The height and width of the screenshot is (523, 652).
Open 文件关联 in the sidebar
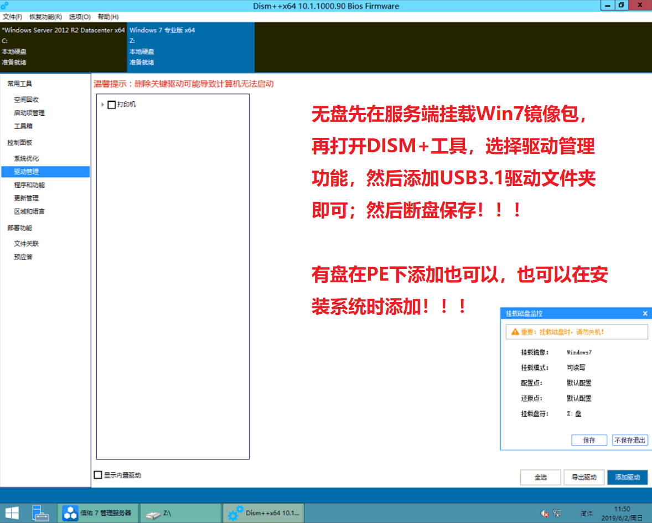(26, 244)
